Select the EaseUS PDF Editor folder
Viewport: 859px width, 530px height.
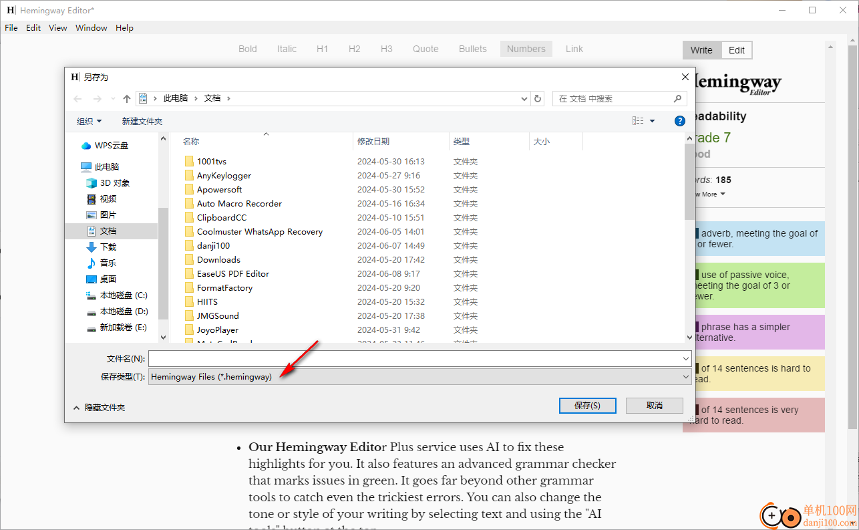232,273
